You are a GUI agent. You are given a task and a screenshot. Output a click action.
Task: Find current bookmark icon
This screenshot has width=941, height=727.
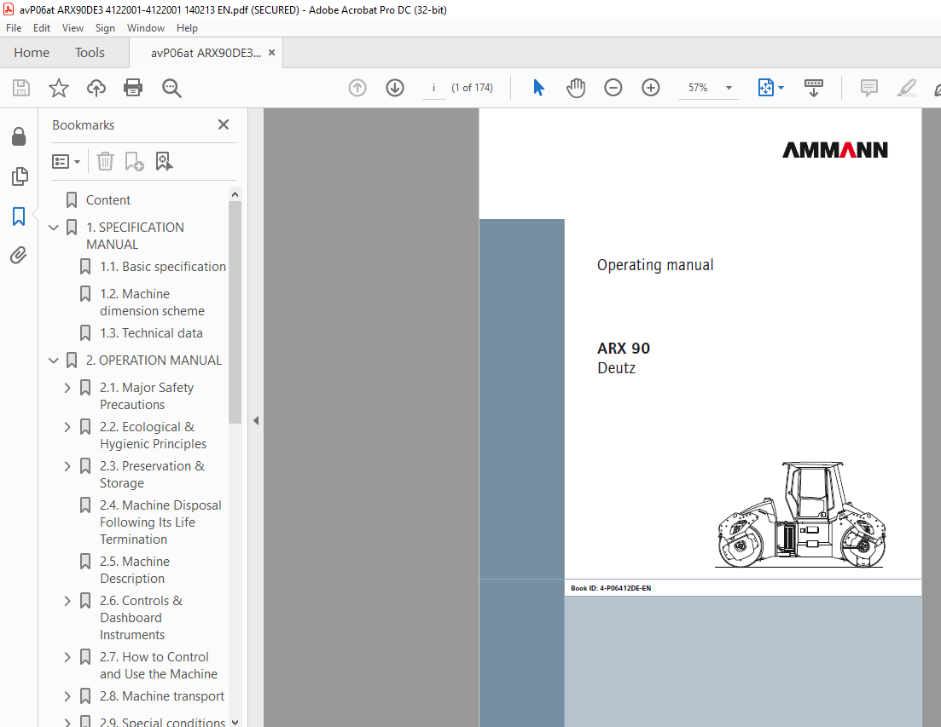164,161
